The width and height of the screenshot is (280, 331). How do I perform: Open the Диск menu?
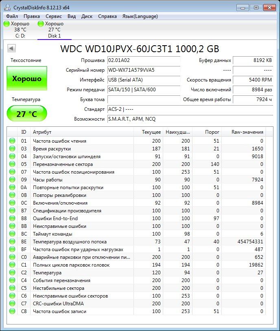[x=87, y=16]
